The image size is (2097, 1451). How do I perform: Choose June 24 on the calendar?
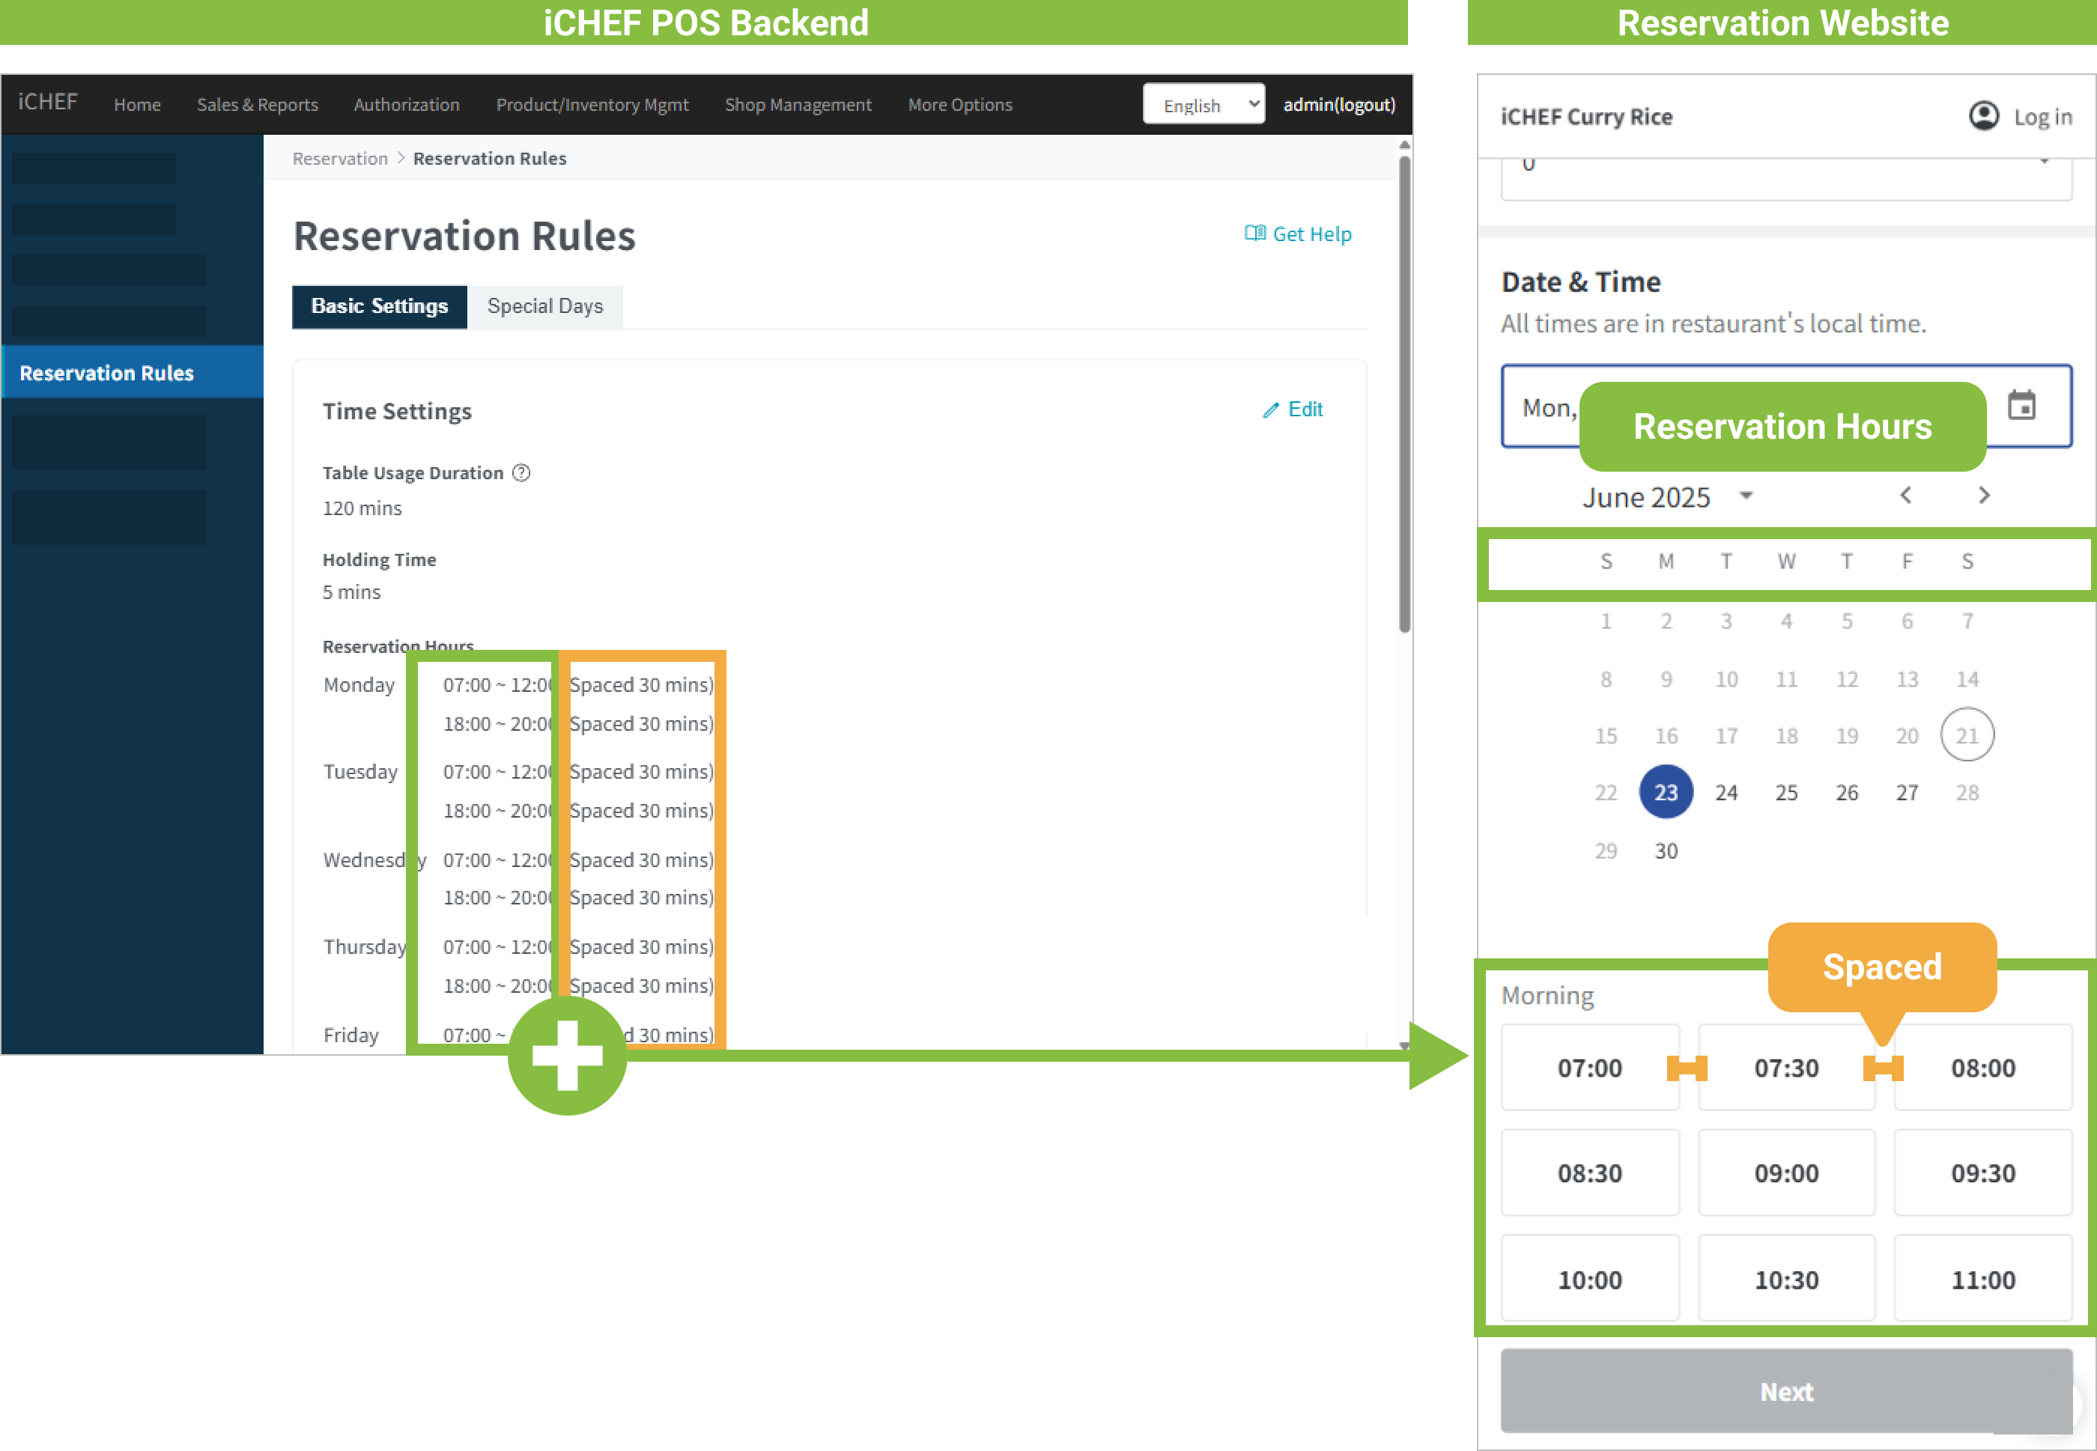[x=1726, y=793]
